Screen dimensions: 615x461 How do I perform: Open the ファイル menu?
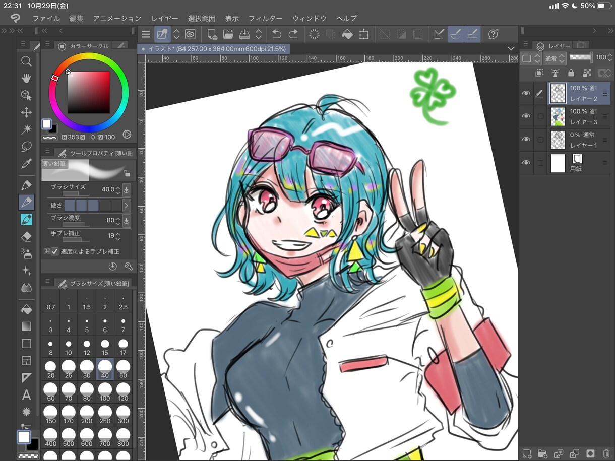tap(46, 18)
